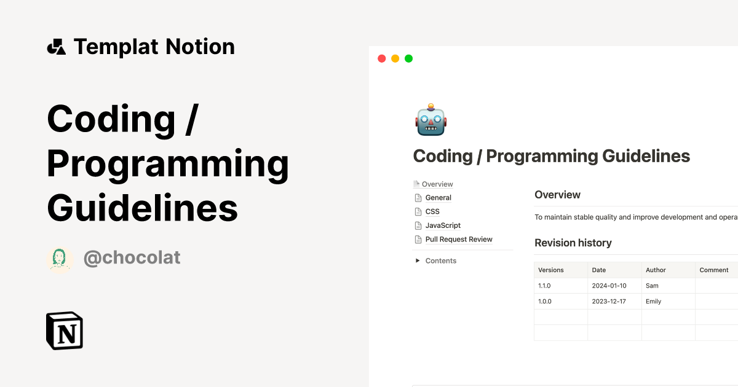Open the Pull Request Review page

459,239
